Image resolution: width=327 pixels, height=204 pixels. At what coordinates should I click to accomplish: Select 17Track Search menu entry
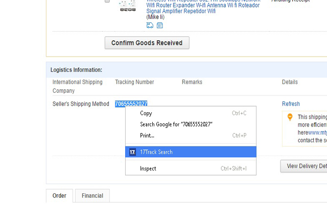pos(156,152)
